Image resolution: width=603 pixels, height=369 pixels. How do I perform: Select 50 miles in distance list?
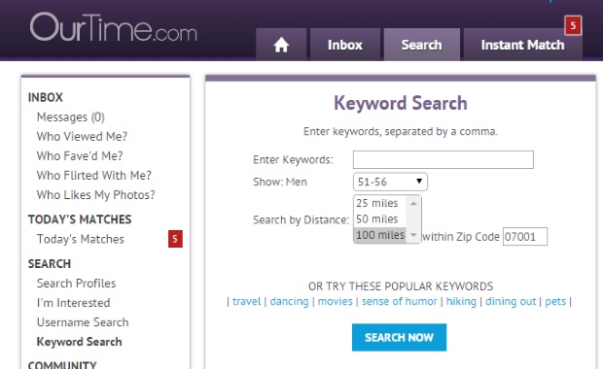point(379,218)
